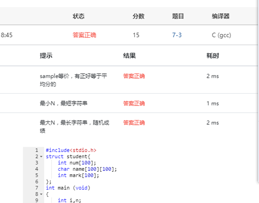Click the struct student{ code line
Viewport: 259px width, 203px height.
pos(68,156)
